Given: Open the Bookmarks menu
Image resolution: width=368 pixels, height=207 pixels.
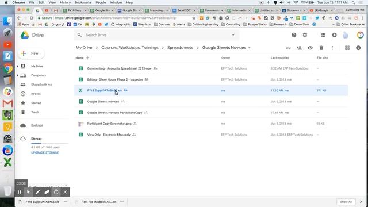Looking at the screenshot, I should pos(83,2).
